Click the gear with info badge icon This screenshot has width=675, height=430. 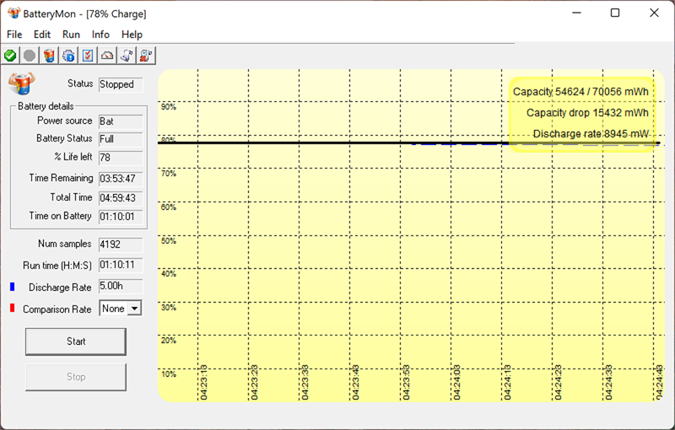tap(68, 56)
